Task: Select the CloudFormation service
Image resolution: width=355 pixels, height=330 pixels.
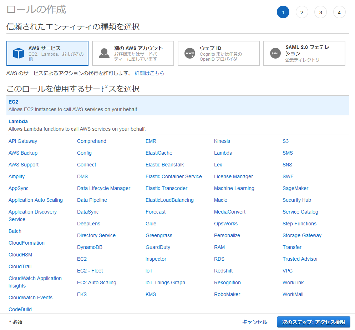Action: click(x=26, y=243)
